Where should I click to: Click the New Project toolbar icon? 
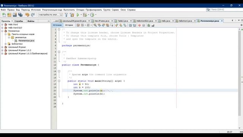9,15
